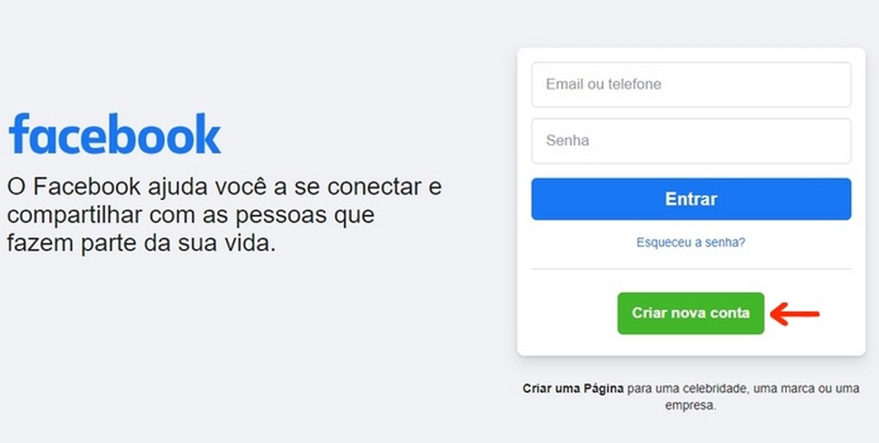Click the line 'fazem parte da sua vida.'
Viewport: 879px width, 443px height.
click(140, 243)
